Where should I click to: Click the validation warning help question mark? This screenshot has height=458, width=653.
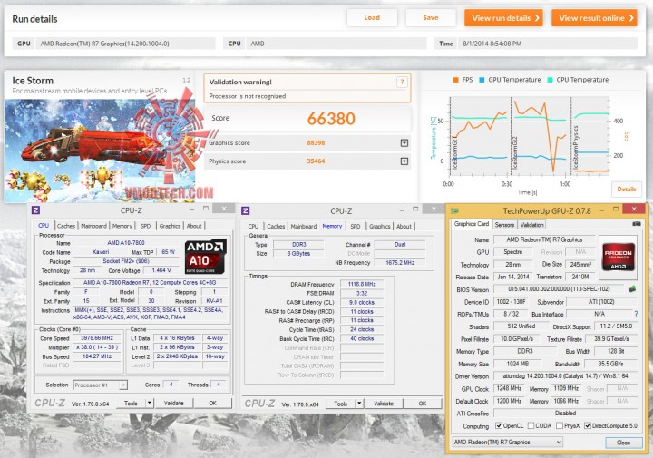tap(402, 82)
